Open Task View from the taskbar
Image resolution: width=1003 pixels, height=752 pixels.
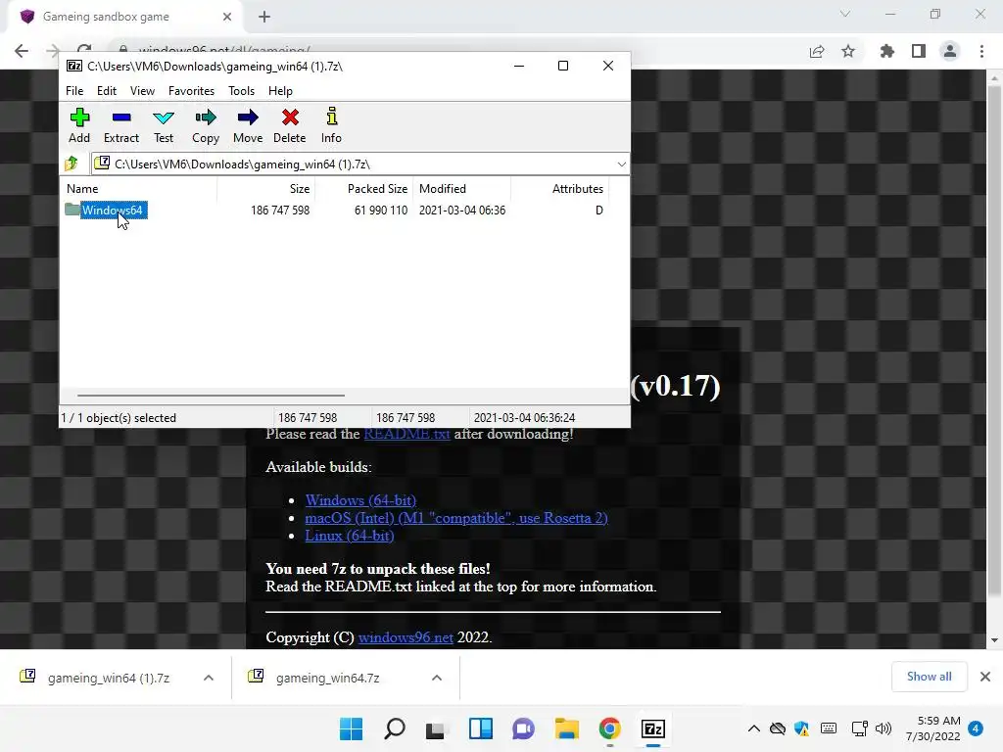(x=436, y=728)
